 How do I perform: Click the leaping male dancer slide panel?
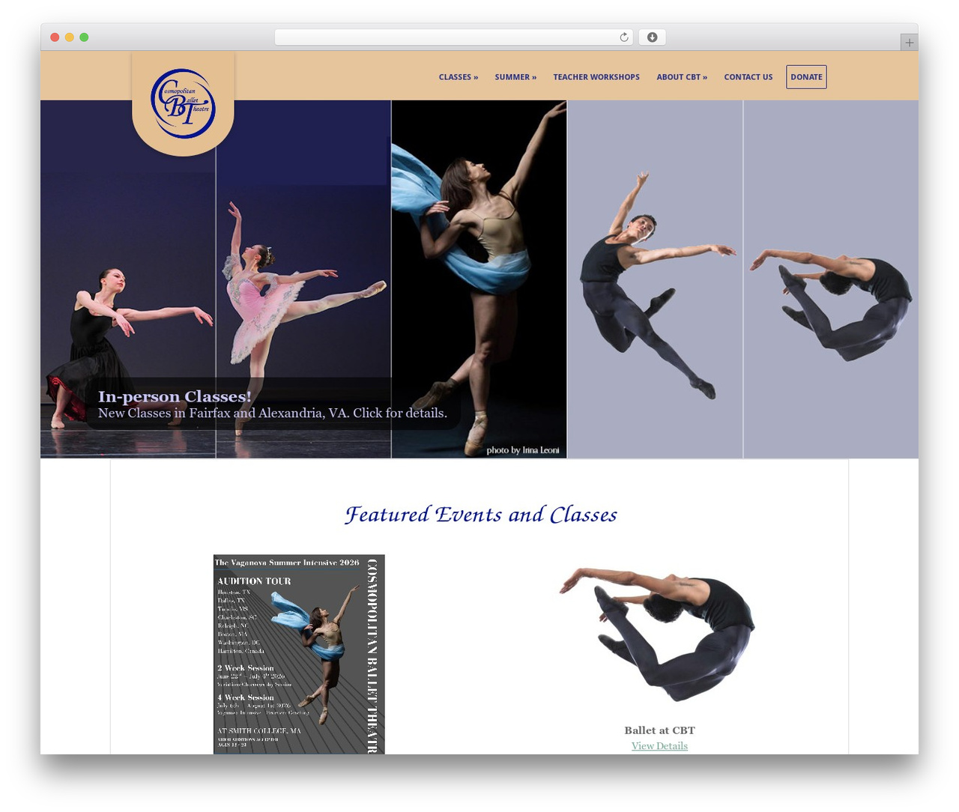coord(655,279)
